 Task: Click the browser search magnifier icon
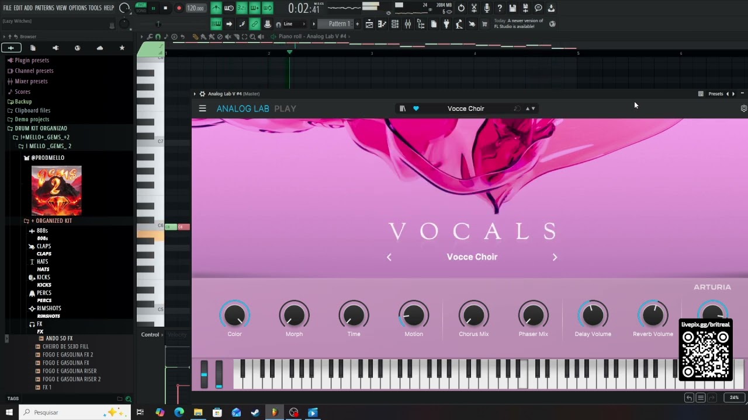coord(129,399)
